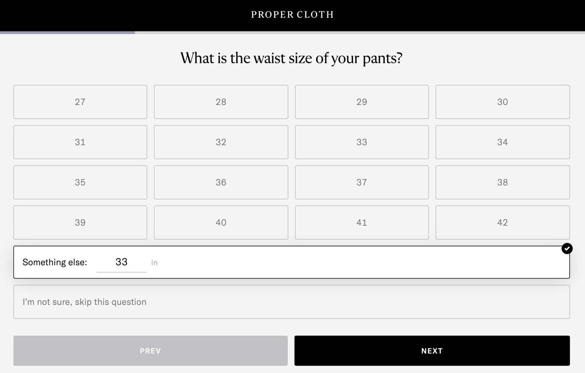Click the black checkmark confirmation icon
Image resolution: width=585 pixels, height=373 pixels.
pyautogui.click(x=567, y=249)
